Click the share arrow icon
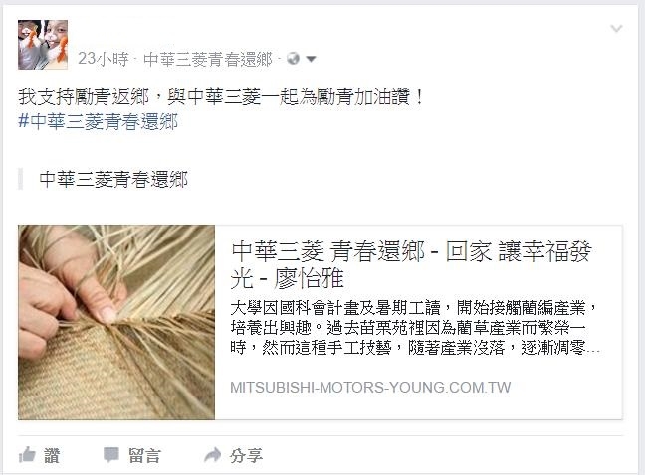The width and height of the screenshot is (645, 475). click(x=213, y=455)
